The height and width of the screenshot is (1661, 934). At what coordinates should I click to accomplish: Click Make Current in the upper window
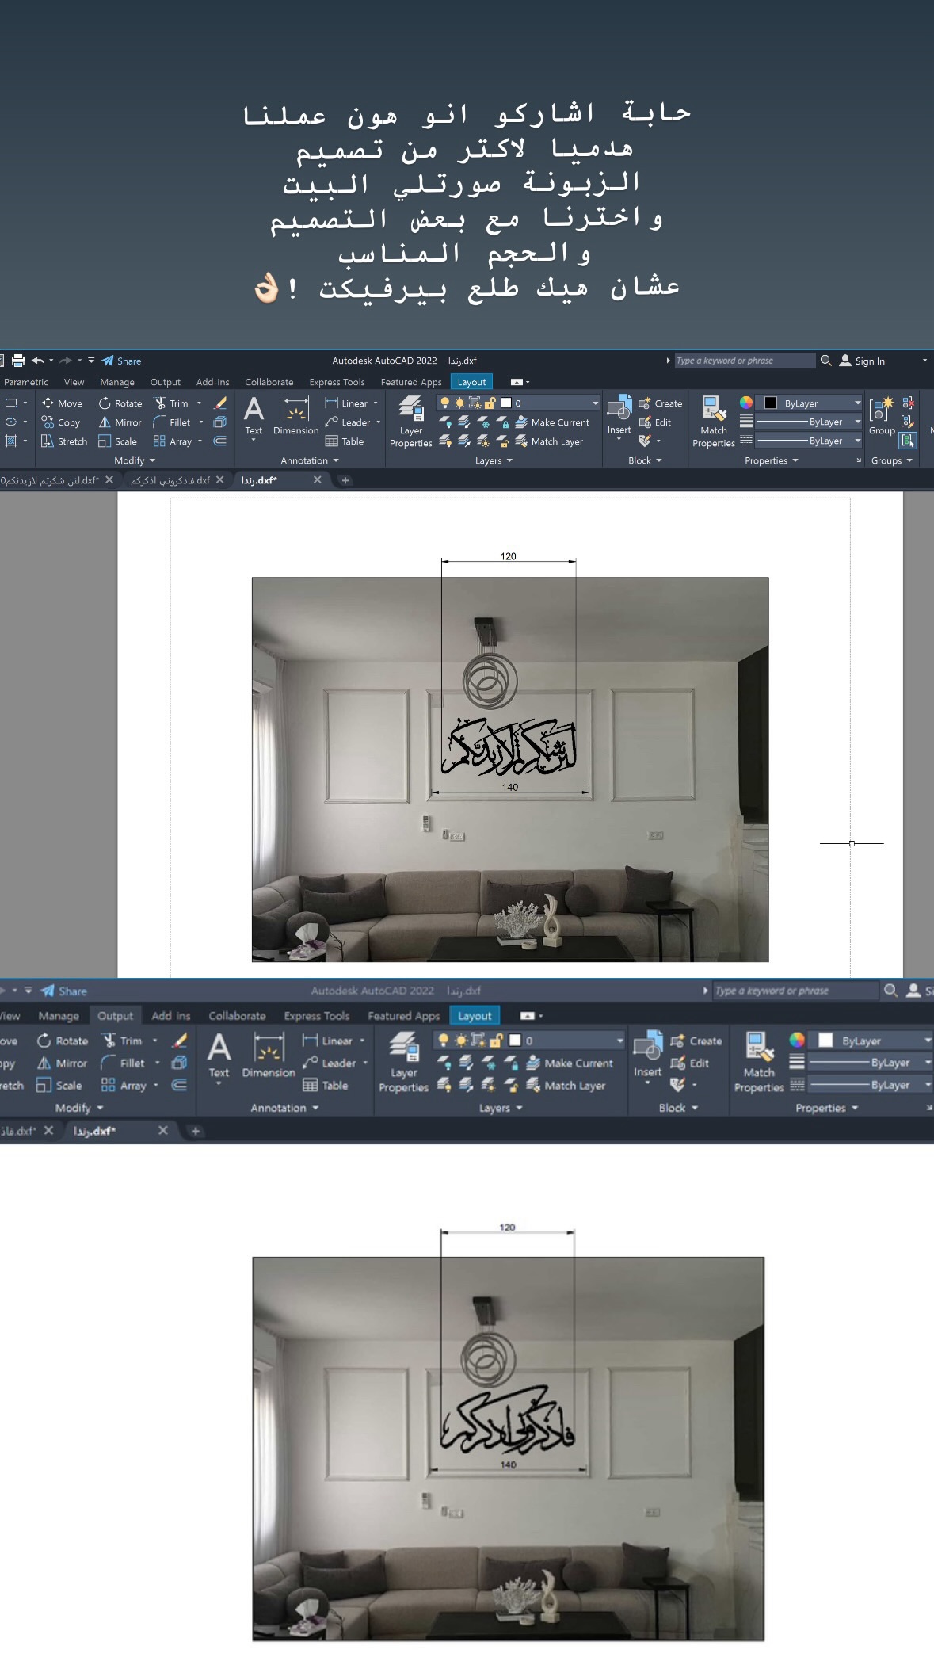click(552, 422)
